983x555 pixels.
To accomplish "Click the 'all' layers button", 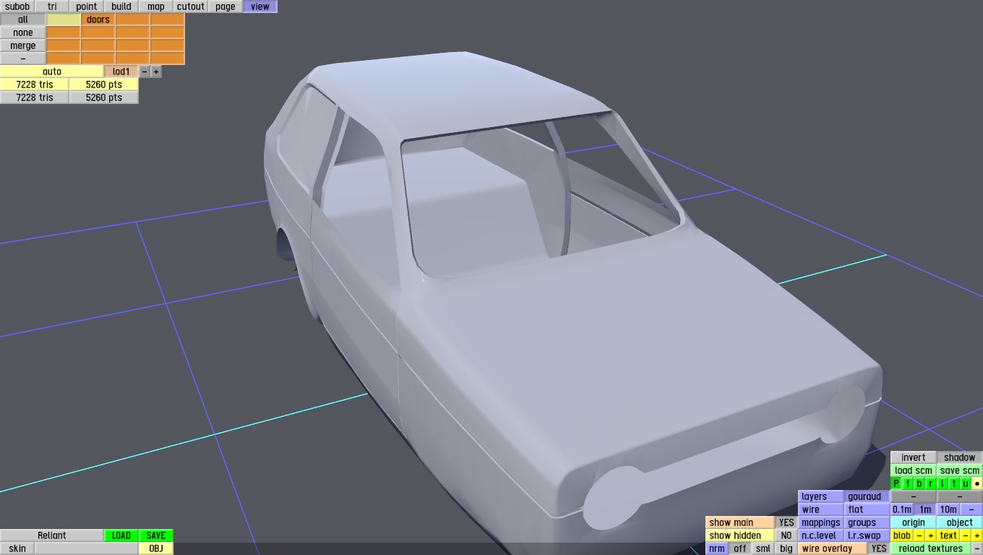I will click(x=23, y=20).
